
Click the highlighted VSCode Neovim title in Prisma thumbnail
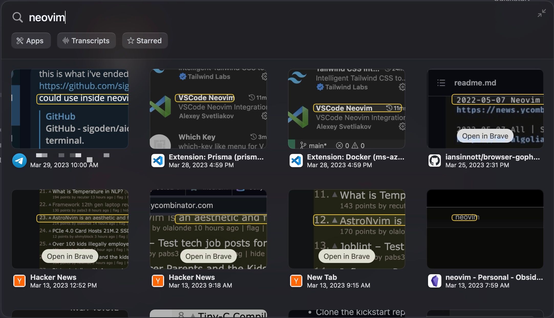tap(205, 98)
